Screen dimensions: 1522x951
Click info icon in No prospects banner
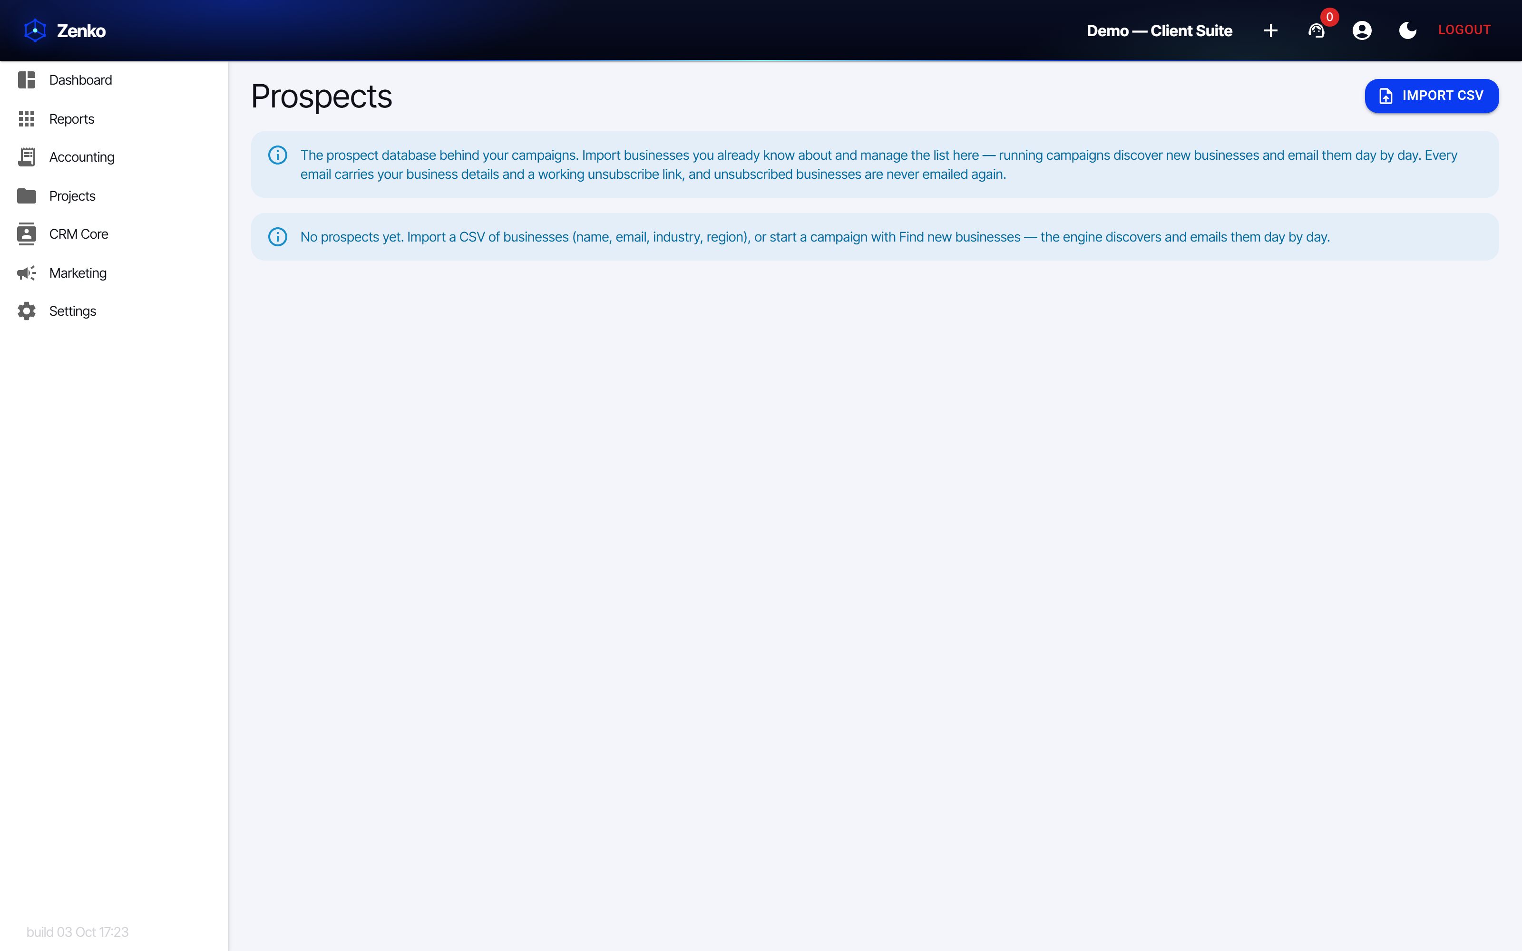[277, 237]
